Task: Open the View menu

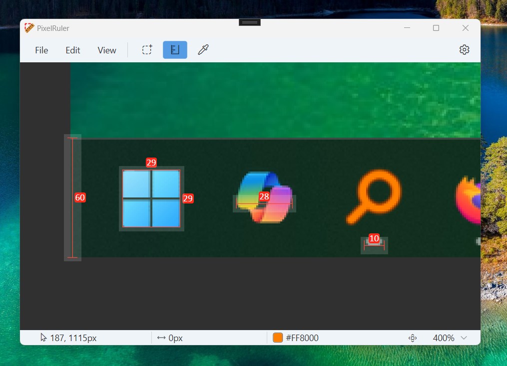Action: (x=107, y=50)
